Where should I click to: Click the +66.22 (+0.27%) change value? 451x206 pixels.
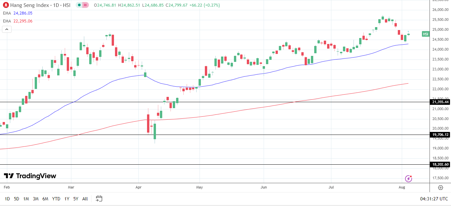[205, 5]
